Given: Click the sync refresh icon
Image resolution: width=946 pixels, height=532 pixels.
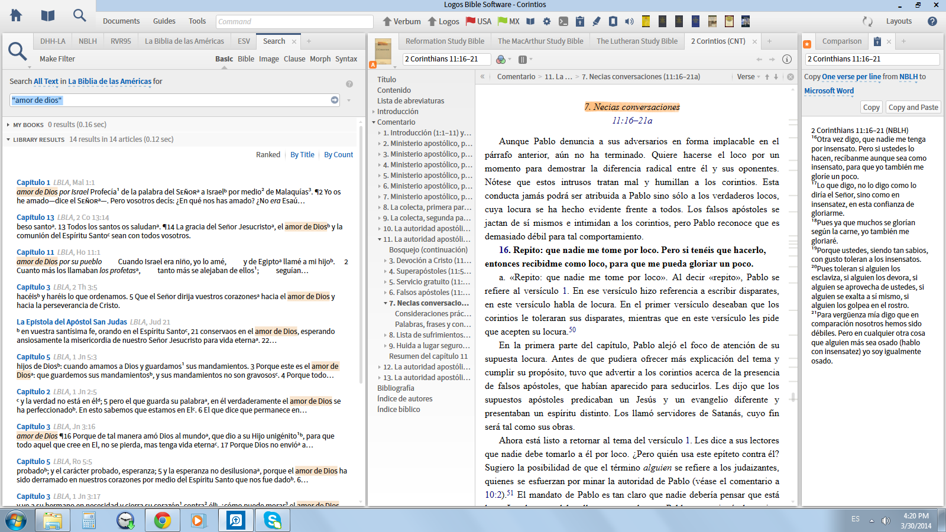Looking at the screenshot, I should [867, 21].
